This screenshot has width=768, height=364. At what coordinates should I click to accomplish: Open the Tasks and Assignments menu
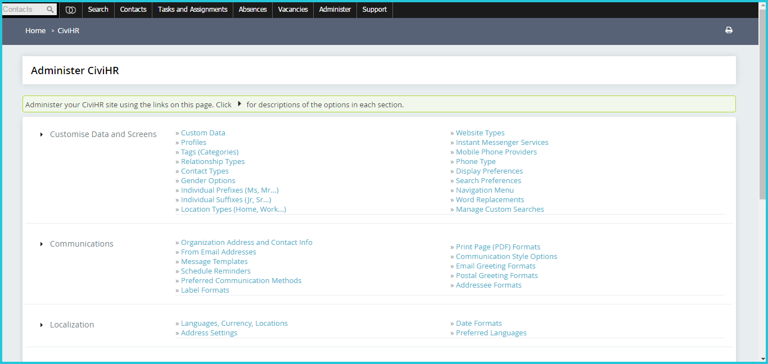(193, 10)
